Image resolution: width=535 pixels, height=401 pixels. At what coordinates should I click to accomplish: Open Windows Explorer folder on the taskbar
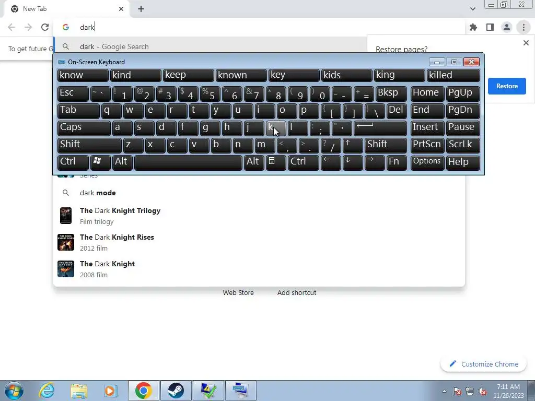[79, 391]
